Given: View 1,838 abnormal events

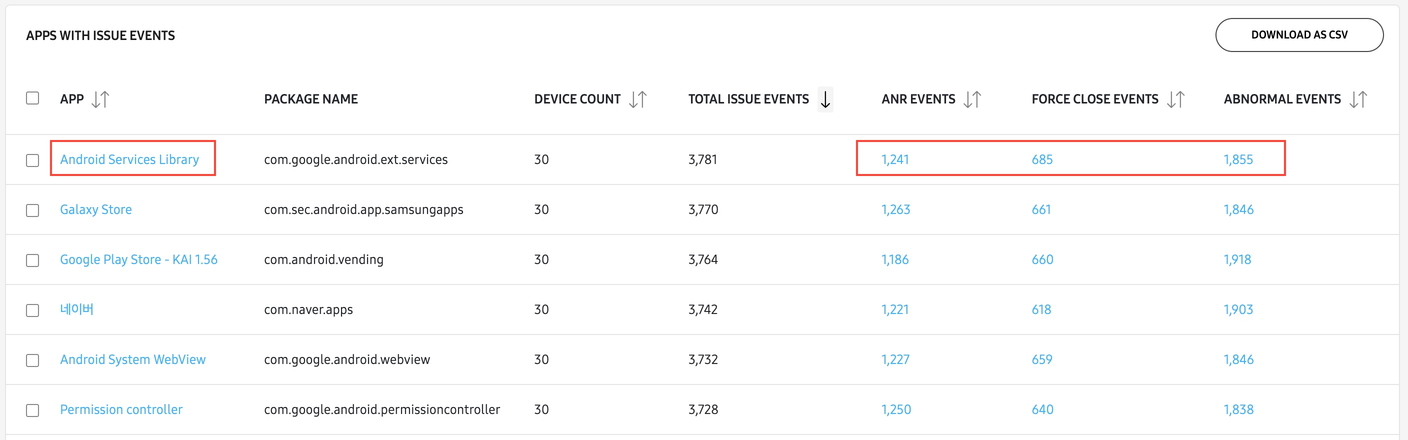Looking at the screenshot, I should 1238,409.
